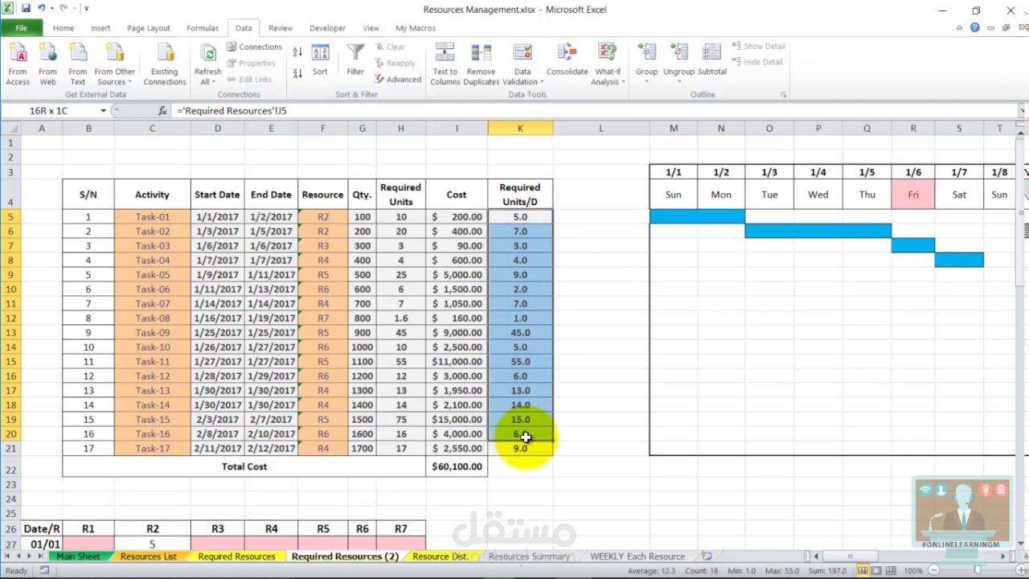The height and width of the screenshot is (579, 1029).
Task: Select column K header
Action: click(520, 129)
